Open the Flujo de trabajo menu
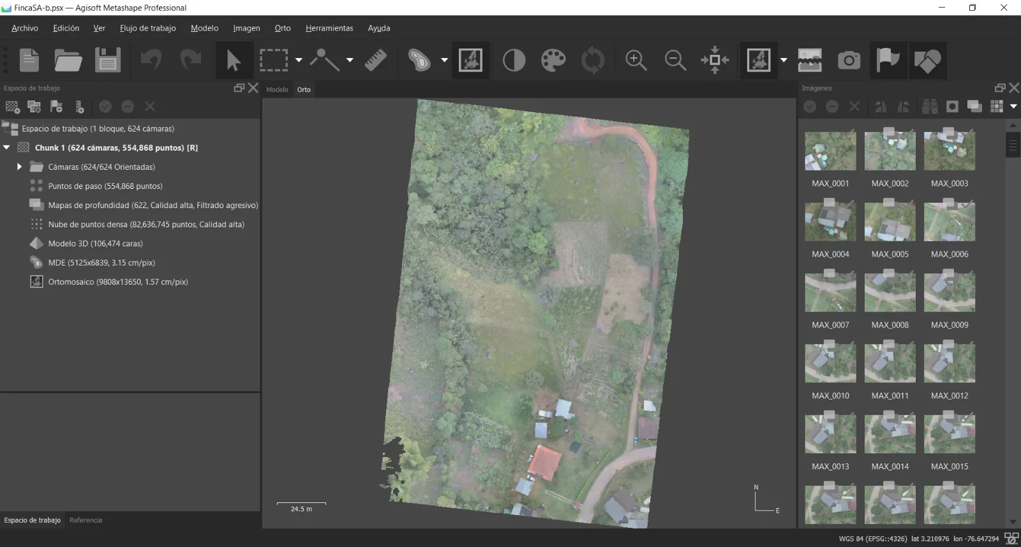The width and height of the screenshot is (1021, 547). click(147, 28)
